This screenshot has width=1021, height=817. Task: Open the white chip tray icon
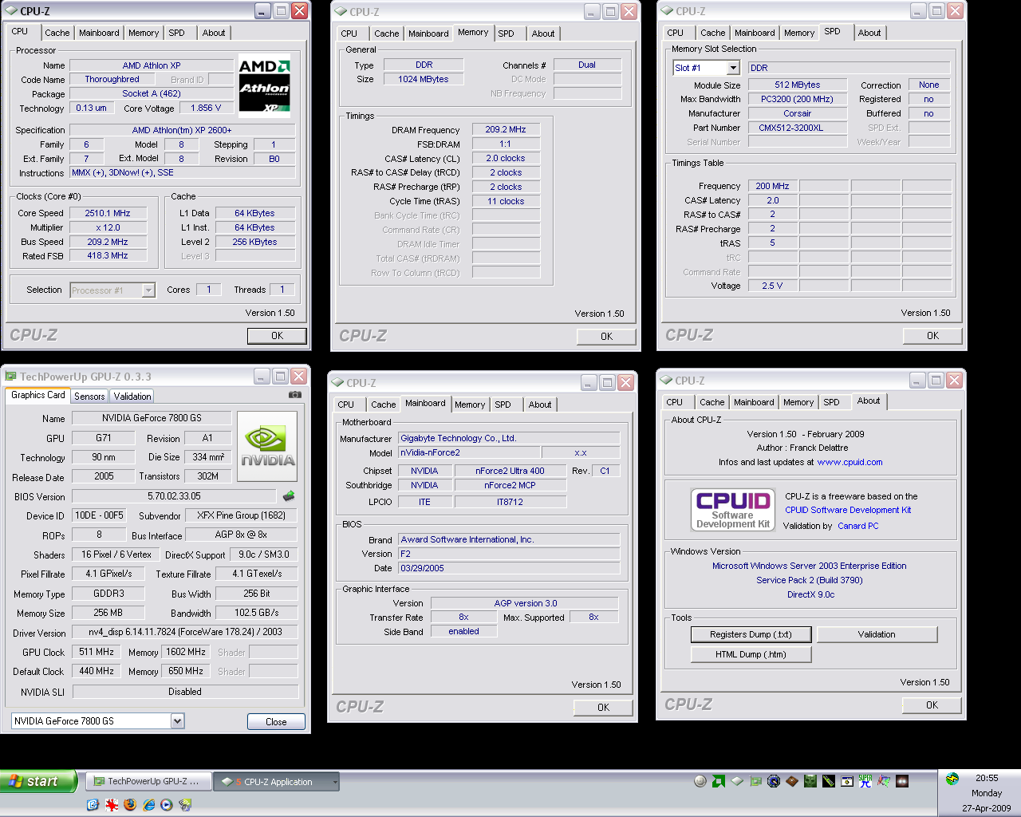click(737, 781)
